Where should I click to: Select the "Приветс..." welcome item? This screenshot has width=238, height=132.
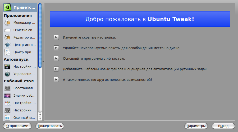click(20, 7)
